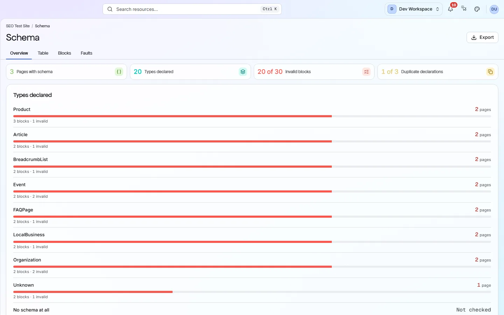
Task: Click the BreadcrumbList type label
Action: pyautogui.click(x=30, y=160)
